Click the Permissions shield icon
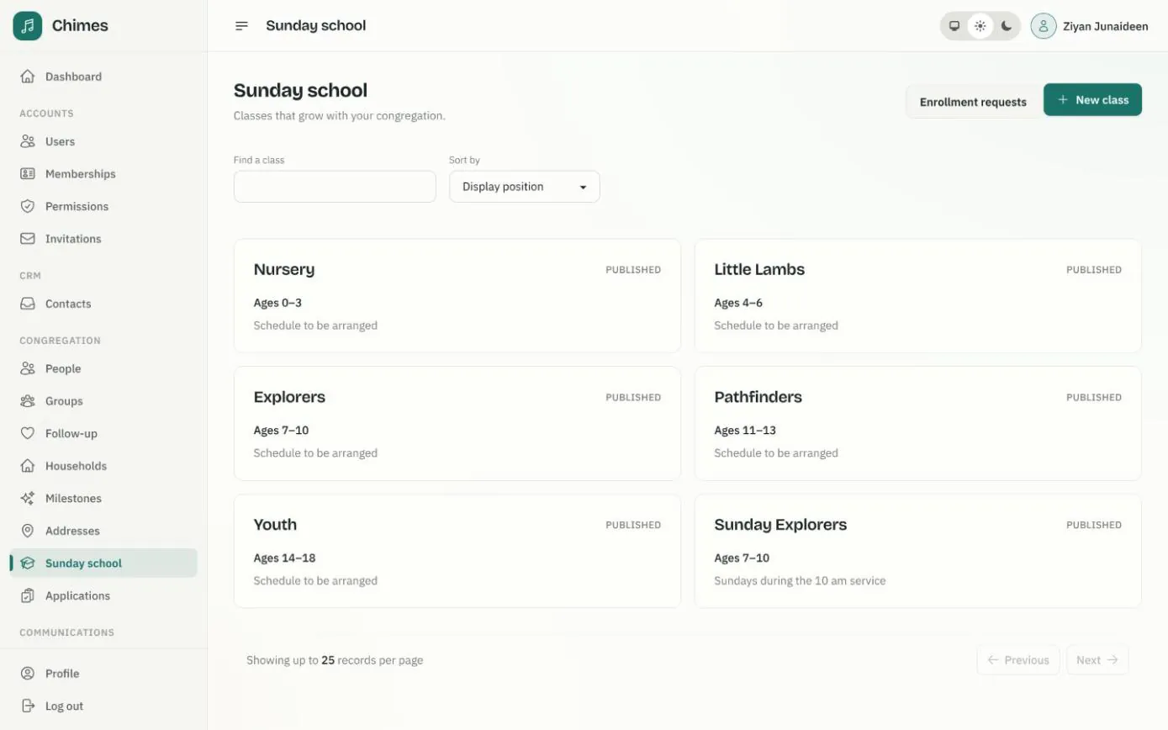This screenshot has height=730, width=1168. (x=28, y=206)
